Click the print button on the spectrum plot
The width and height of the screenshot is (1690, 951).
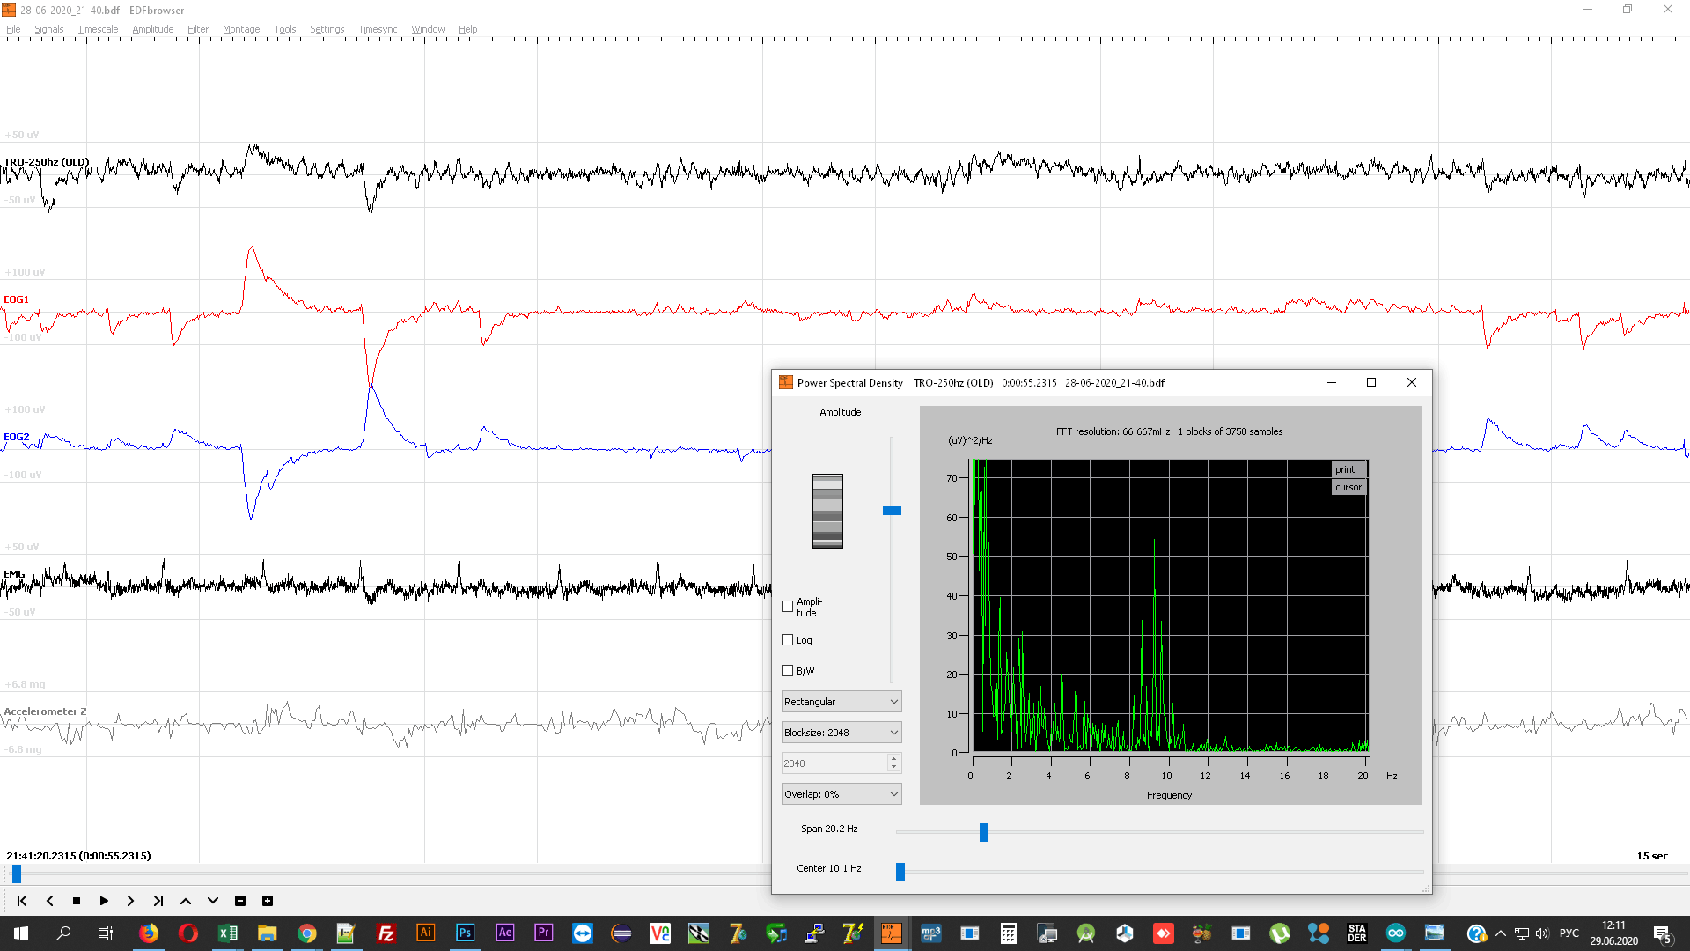[x=1348, y=469]
